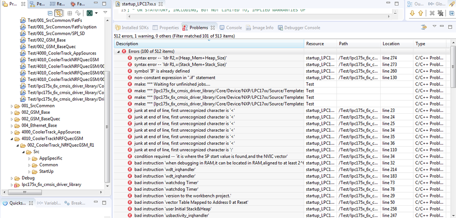Close the Project Explorer tab

[x=24, y=4]
